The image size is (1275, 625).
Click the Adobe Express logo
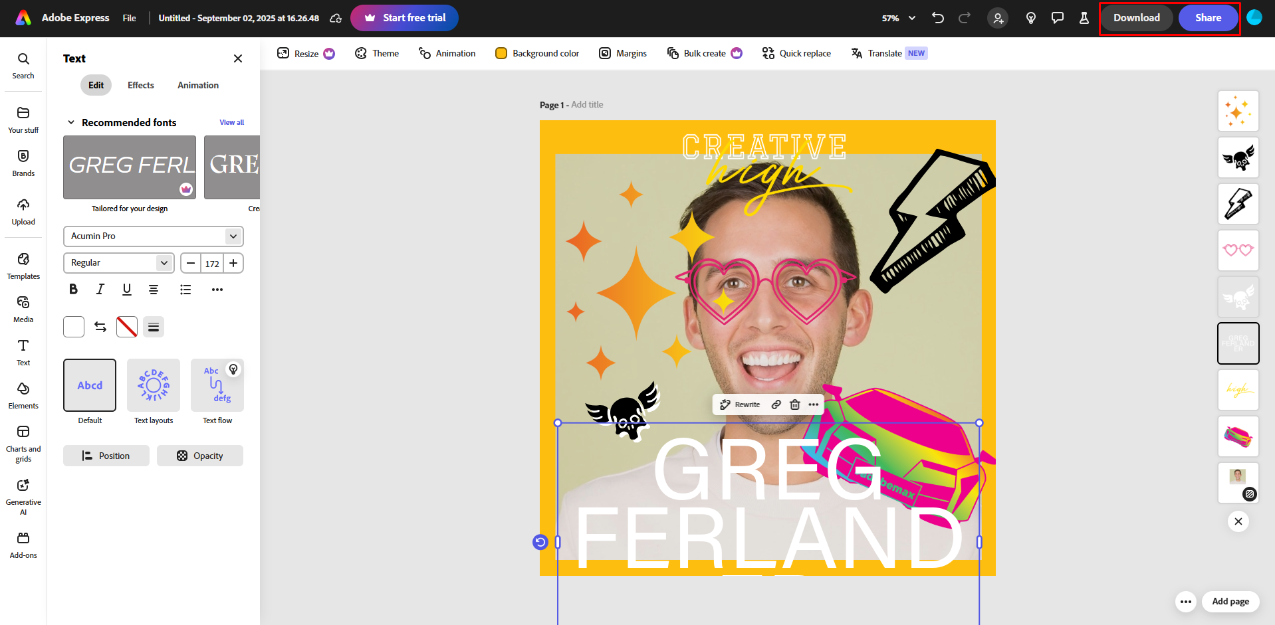click(x=23, y=18)
